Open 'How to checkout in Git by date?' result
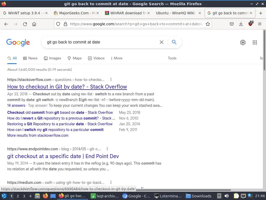Image resolution: width=266 pixels, height=200 pixels. pos(67,87)
